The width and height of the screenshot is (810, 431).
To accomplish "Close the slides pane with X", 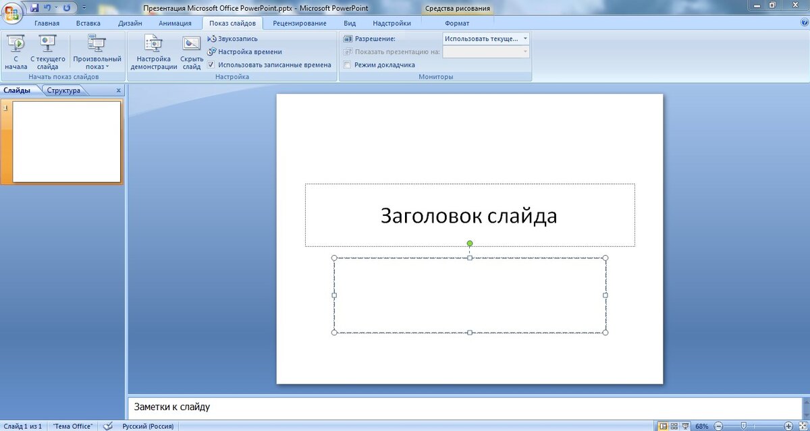I will tap(119, 90).
